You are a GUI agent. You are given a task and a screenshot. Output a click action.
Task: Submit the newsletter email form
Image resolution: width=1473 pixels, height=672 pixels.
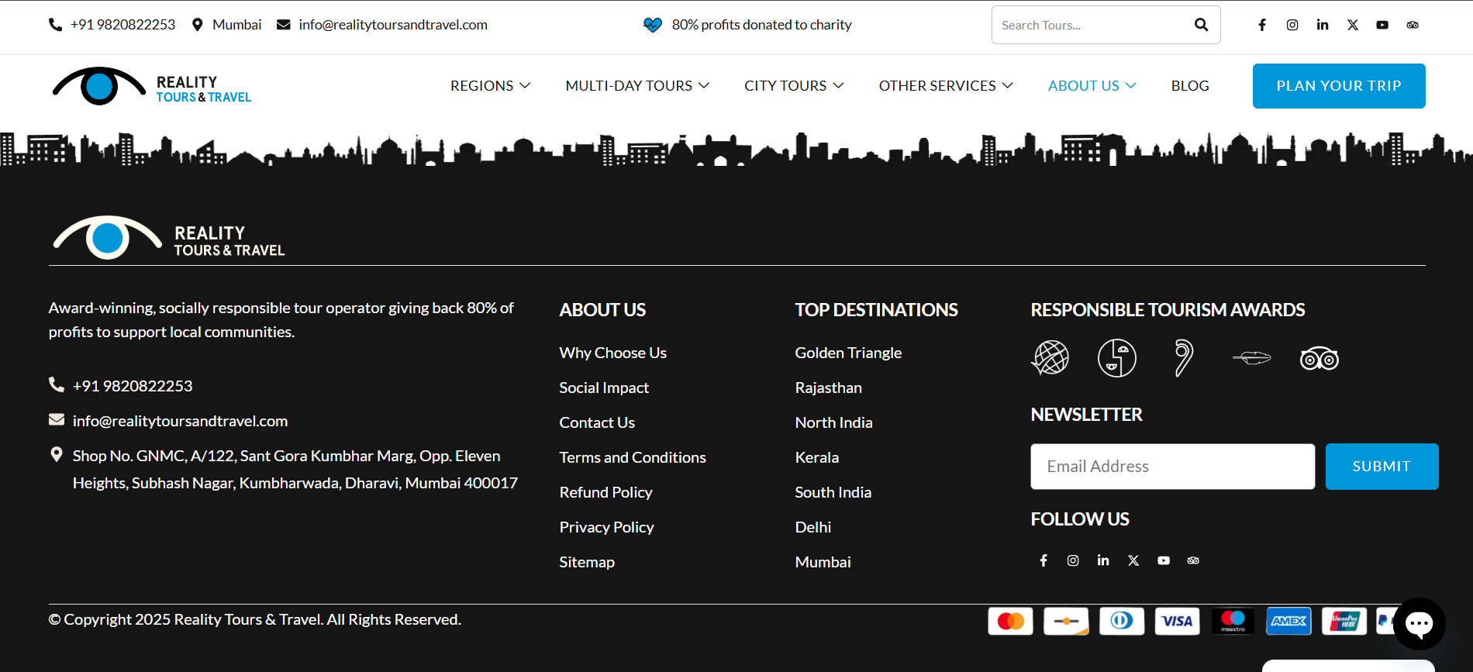coord(1382,467)
